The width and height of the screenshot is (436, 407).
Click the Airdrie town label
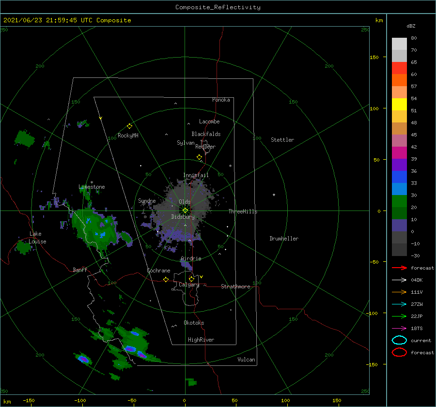pyautogui.click(x=191, y=258)
